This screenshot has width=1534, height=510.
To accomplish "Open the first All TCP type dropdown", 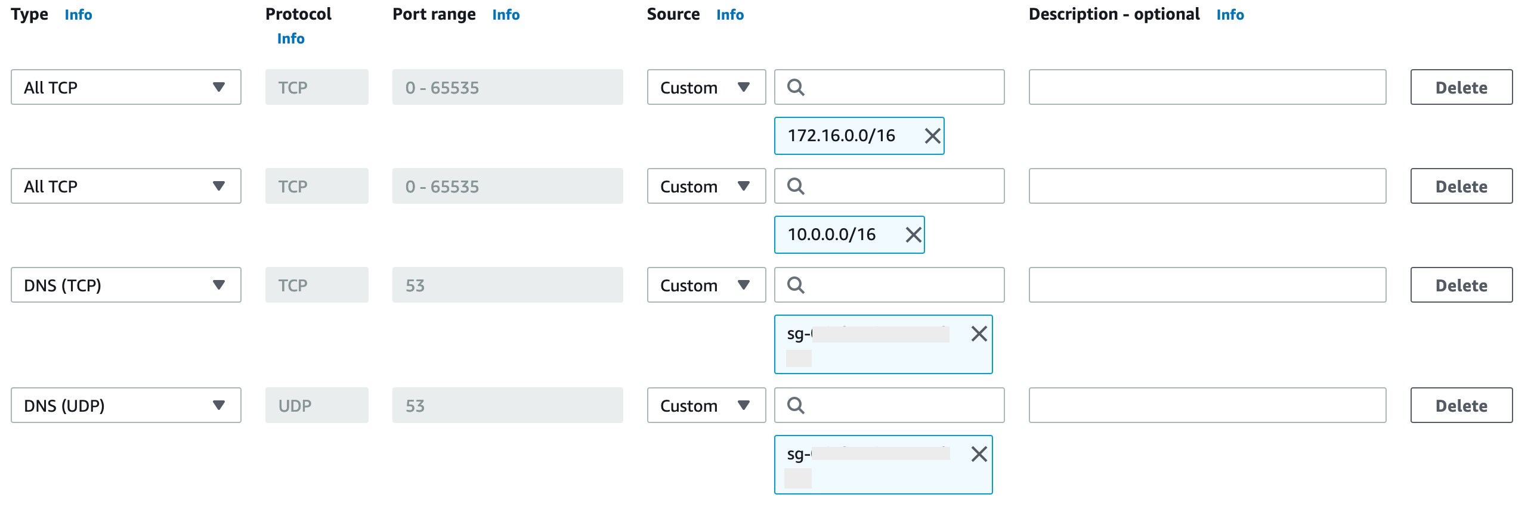I will point(126,88).
